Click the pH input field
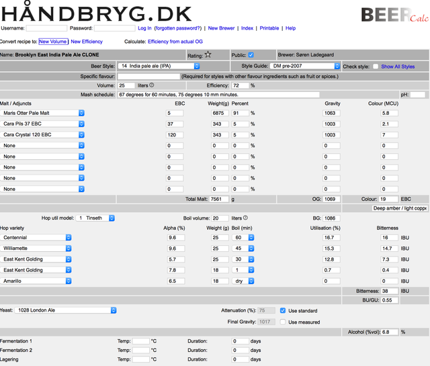430x366 pixels. 418,95
